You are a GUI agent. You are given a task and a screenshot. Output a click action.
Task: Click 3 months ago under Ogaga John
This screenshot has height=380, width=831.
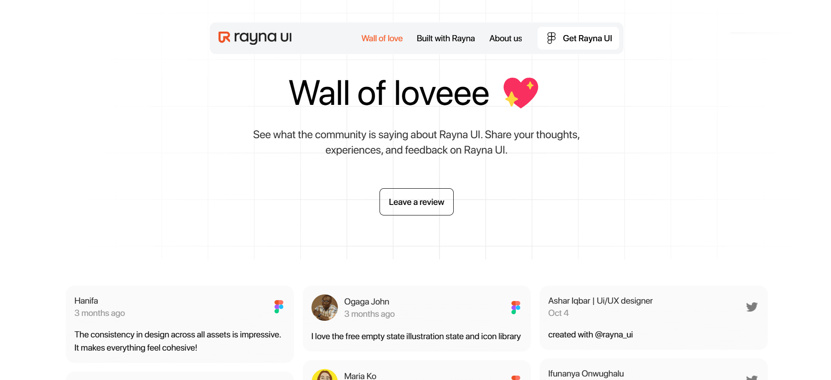click(x=369, y=314)
